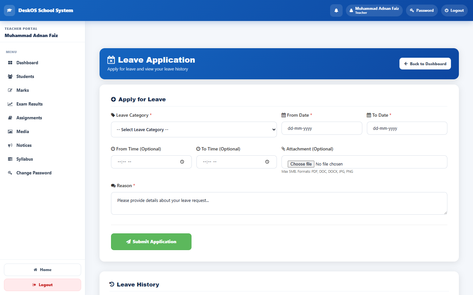The height and width of the screenshot is (295, 473).
Task: Open the Assignments menu item
Action: (42, 118)
